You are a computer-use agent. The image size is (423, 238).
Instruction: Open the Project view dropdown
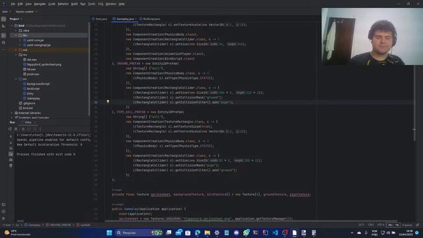pyautogui.click(x=16, y=19)
